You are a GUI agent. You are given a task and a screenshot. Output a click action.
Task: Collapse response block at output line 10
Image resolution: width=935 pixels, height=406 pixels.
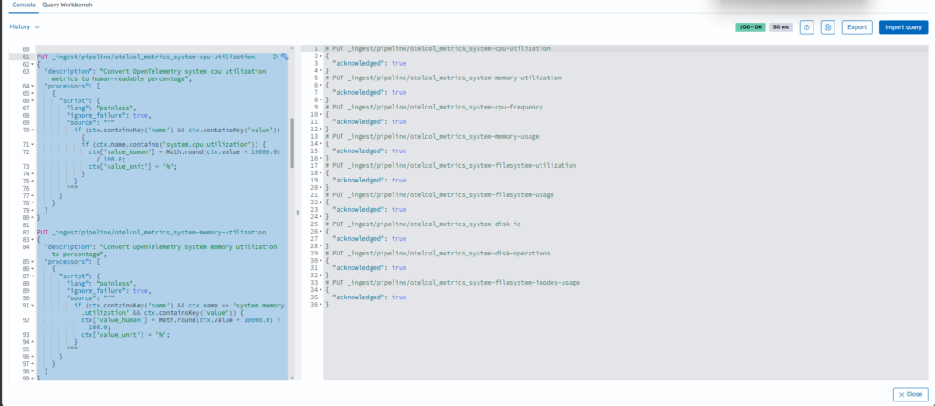pos(320,114)
